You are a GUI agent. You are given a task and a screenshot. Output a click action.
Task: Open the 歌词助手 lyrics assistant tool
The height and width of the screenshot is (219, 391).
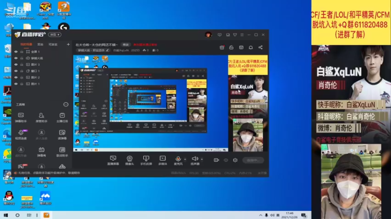click(62, 151)
